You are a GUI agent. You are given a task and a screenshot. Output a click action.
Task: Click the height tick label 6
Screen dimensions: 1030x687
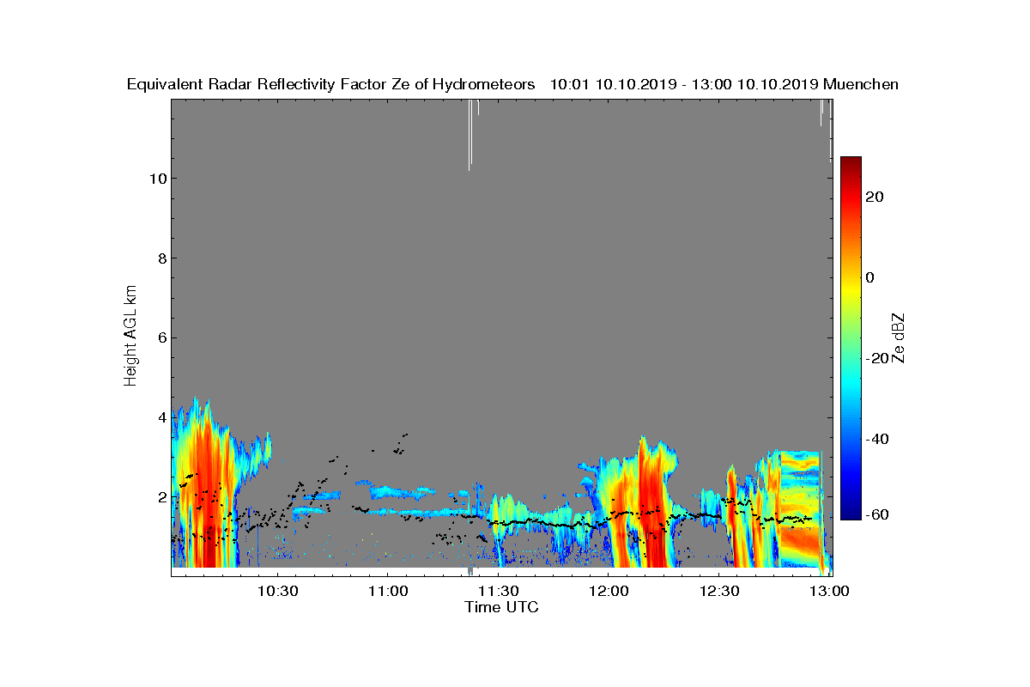(161, 337)
